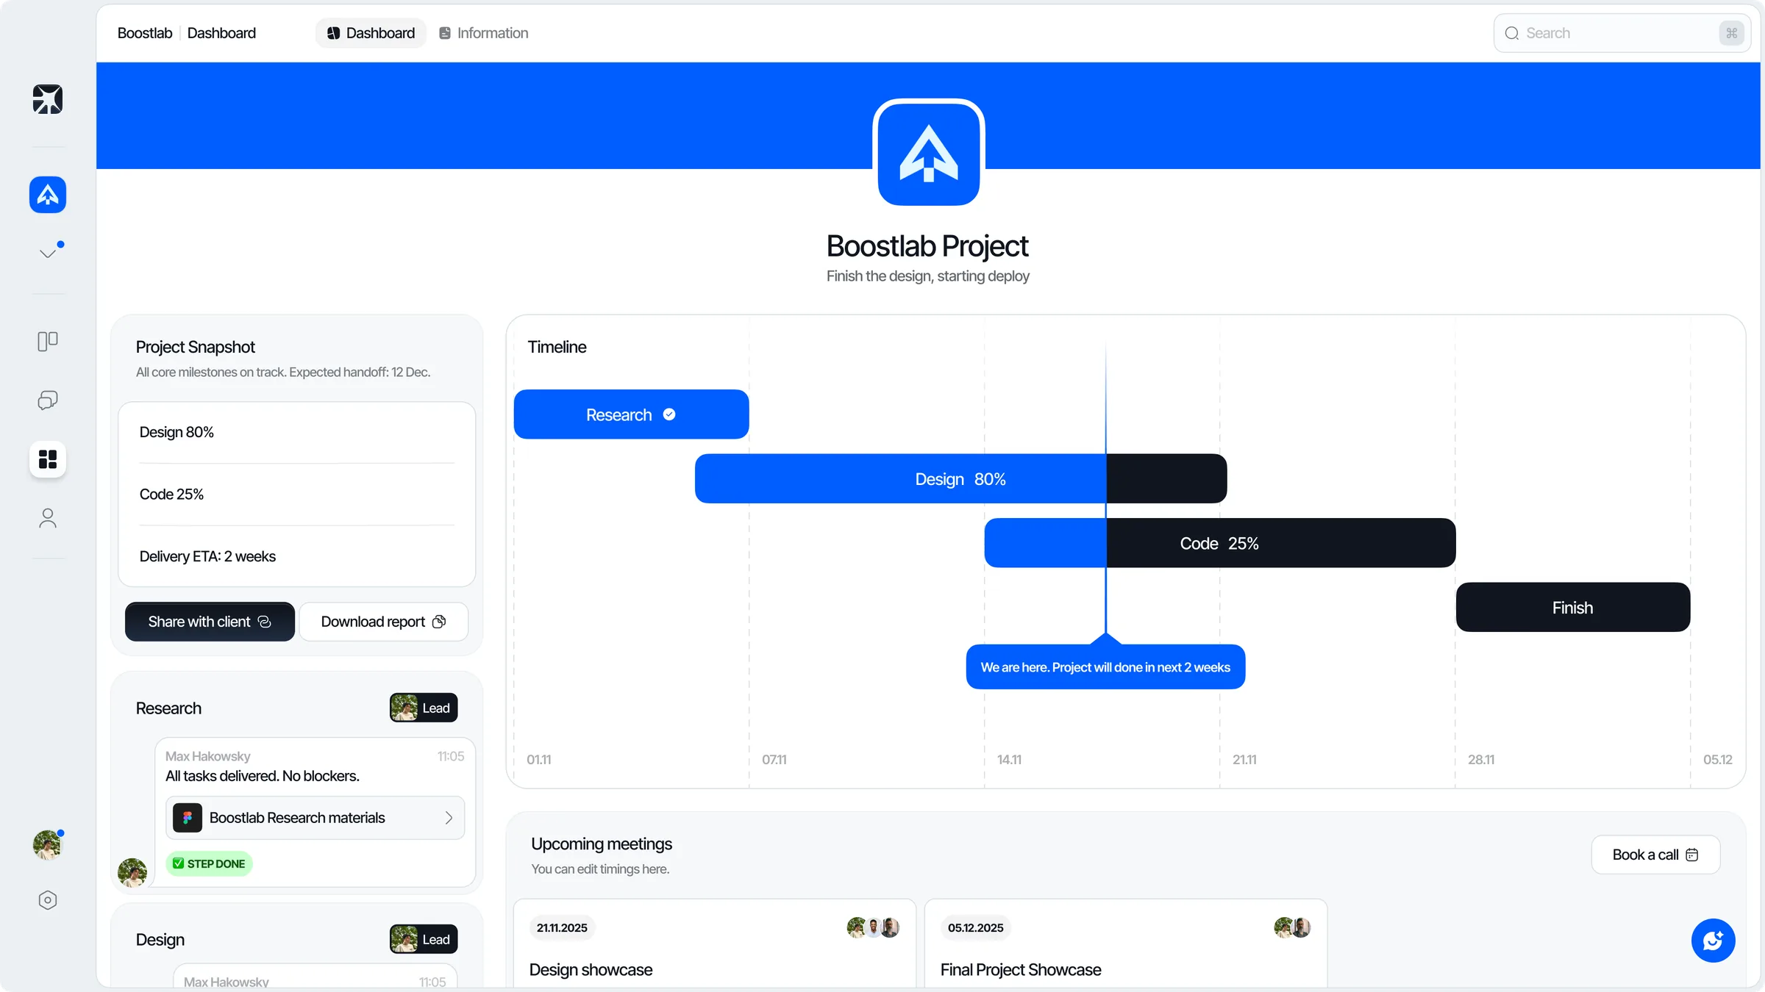Click the Figma icon beside Research materials

[188, 818]
